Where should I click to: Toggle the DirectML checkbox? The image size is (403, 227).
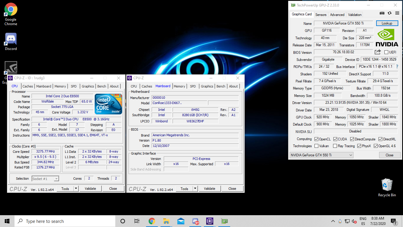[381, 139]
